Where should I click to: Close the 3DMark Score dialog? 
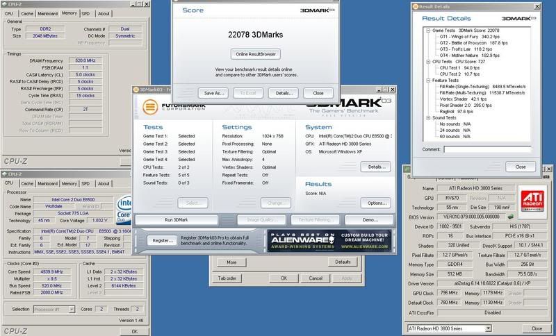(x=318, y=93)
